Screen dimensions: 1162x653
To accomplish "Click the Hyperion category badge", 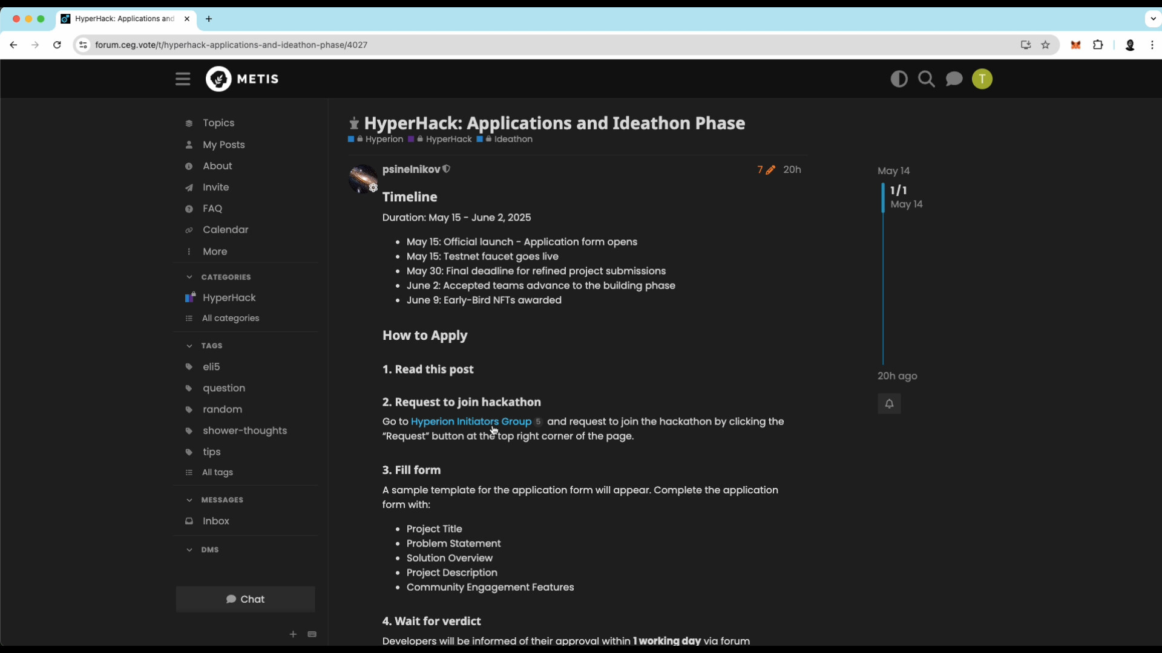I will click(375, 139).
